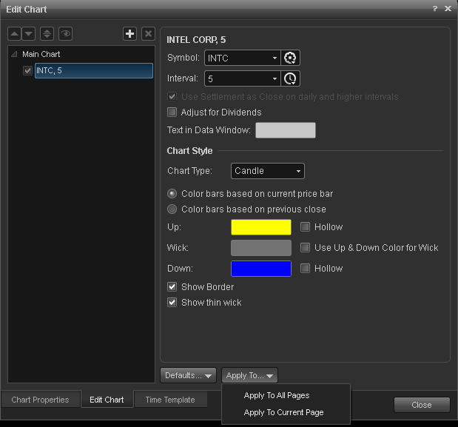
Task: Select the INTC, 5 tree item
Action: pos(94,70)
